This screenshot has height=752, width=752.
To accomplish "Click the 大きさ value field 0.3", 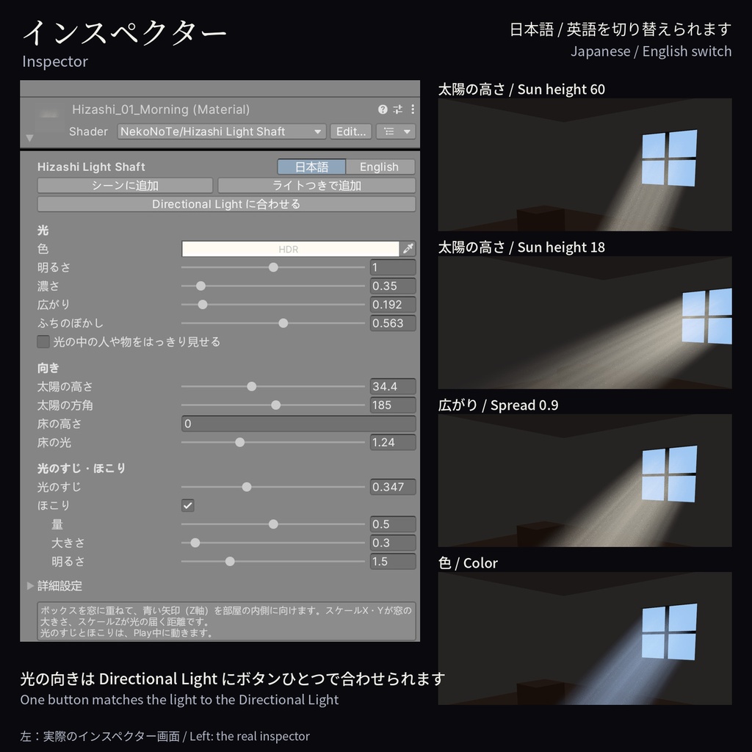I will click(393, 543).
